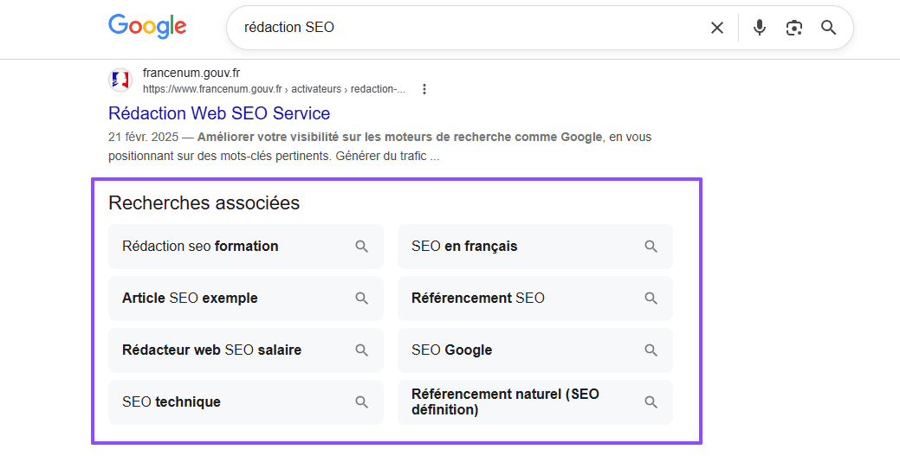The height and width of the screenshot is (456, 900).
Task: Open Google Lens image search icon
Action: [x=793, y=28]
